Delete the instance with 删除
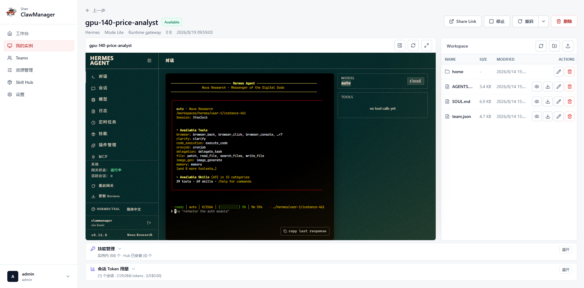Image resolution: width=584 pixels, height=288 pixels. (564, 21)
